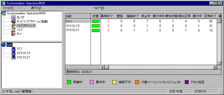Open the grayed ツール(T) menu
224x95 pixels.
pos(50,8)
